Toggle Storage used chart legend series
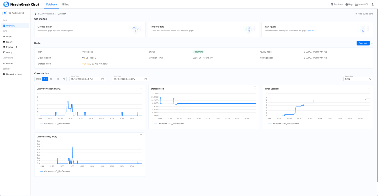 [x=169, y=124]
